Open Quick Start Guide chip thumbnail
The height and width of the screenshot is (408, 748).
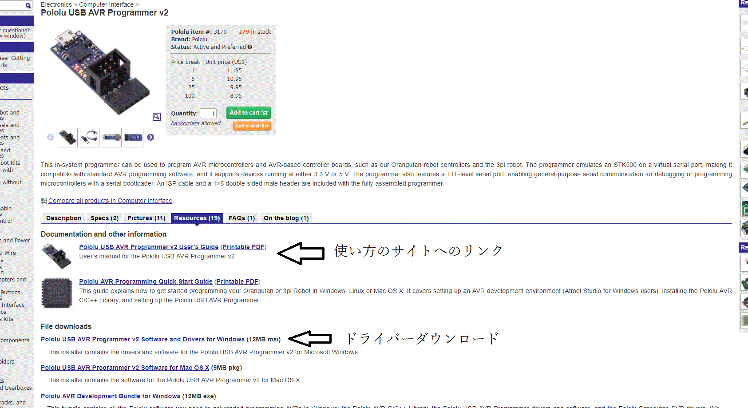56,293
